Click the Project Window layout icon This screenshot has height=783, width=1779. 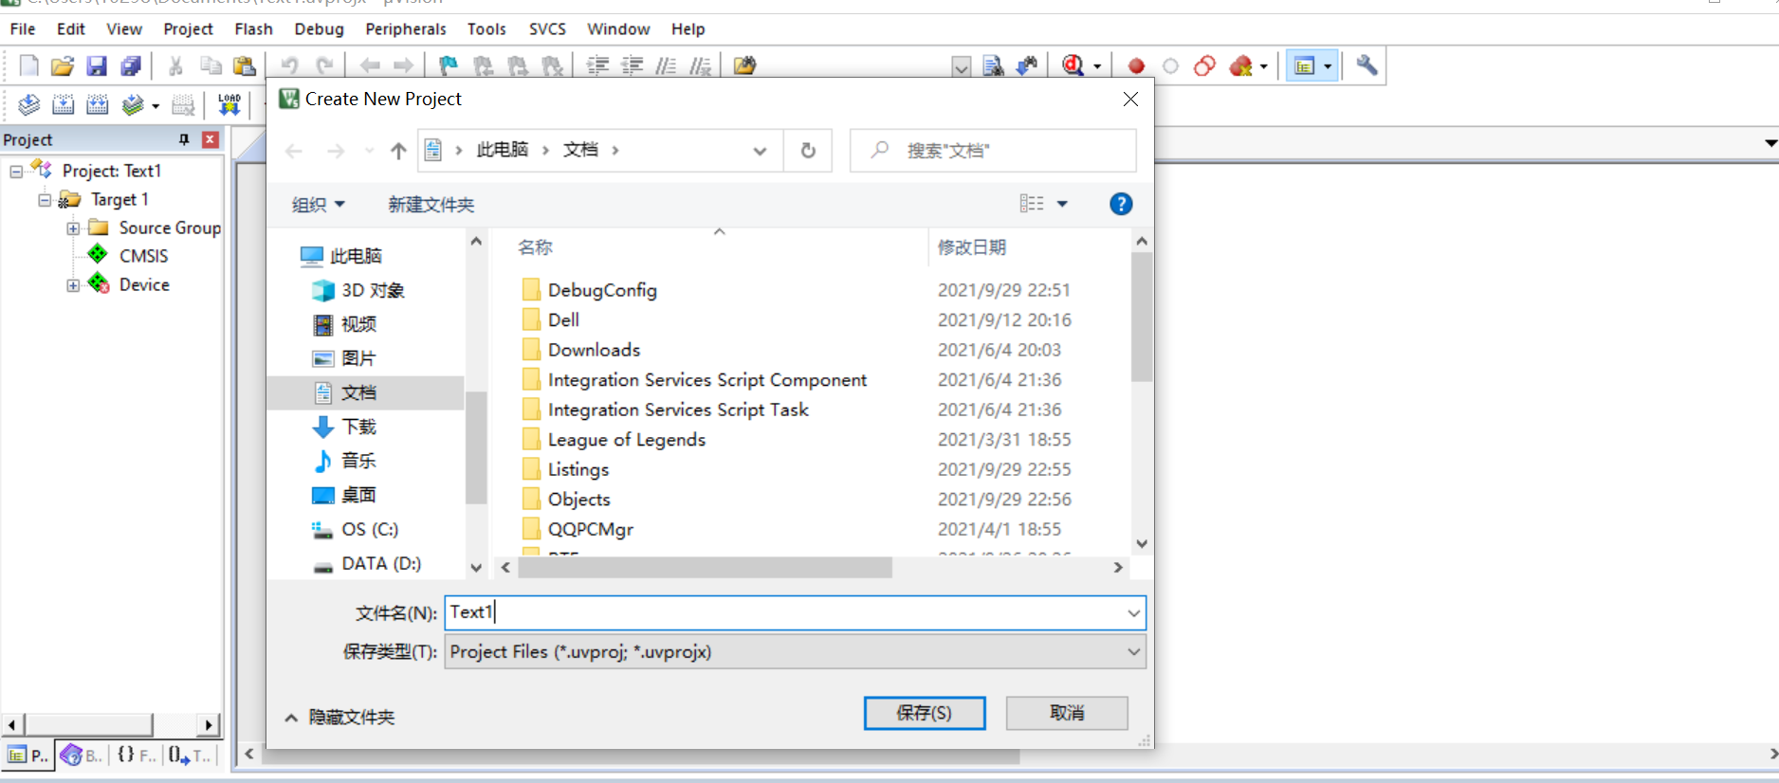click(1305, 65)
